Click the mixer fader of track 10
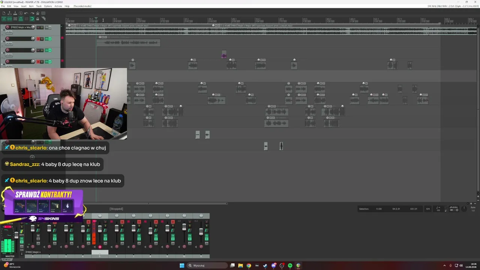This screenshot has width=480, height=270. [184, 227]
